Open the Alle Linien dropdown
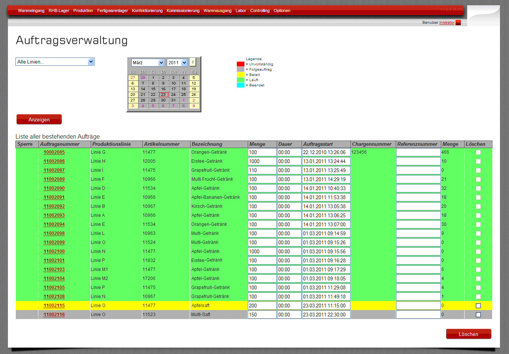The image size is (509, 354). pos(55,62)
